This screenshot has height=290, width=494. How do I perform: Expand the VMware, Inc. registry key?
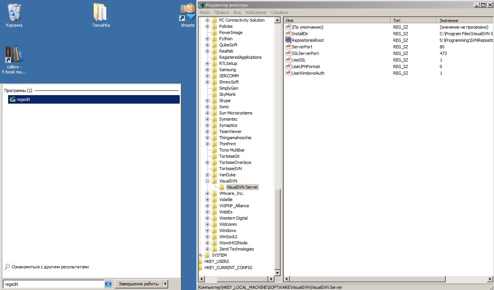click(x=208, y=193)
